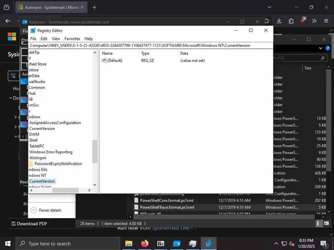This screenshot has width=334, height=250.
Task: Open Registry Editor Edit menu
Action: [x=44, y=39]
